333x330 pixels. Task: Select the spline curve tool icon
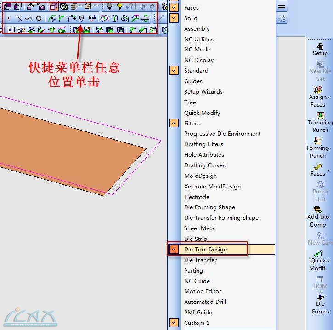tap(28, 19)
